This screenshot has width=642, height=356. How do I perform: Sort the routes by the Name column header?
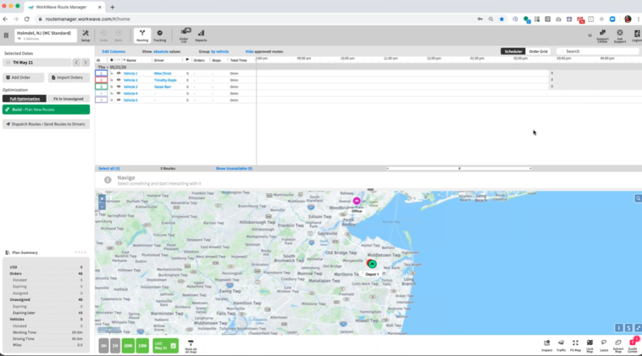point(131,60)
